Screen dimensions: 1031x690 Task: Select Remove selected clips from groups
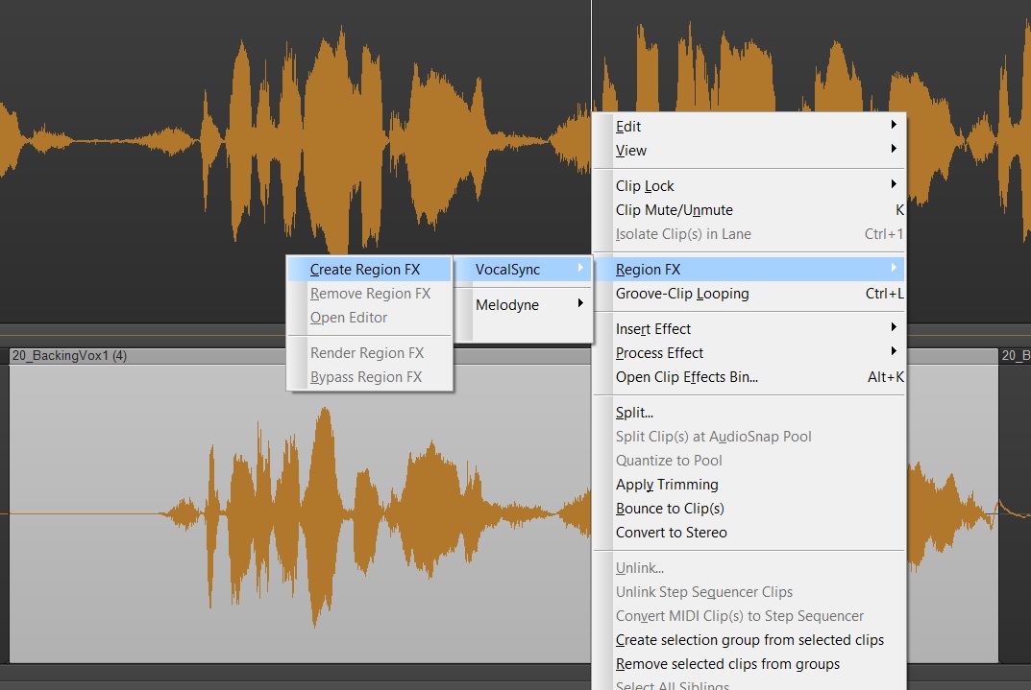749,664
